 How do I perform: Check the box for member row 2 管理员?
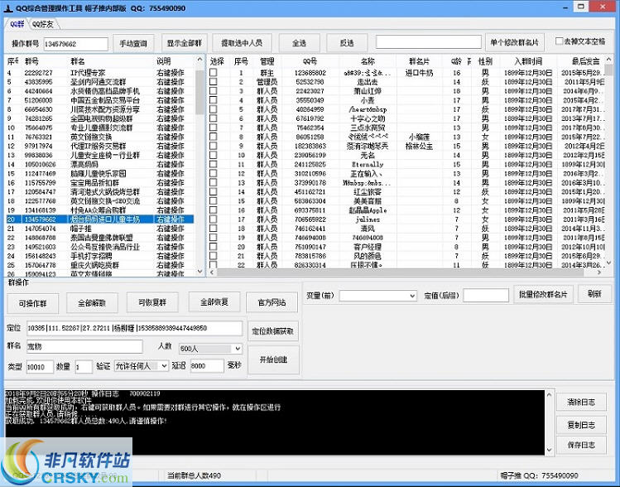pyautogui.click(x=213, y=81)
